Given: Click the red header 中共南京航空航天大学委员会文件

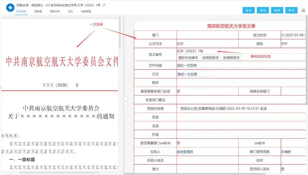Looking at the screenshot, I should click(62, 61).
